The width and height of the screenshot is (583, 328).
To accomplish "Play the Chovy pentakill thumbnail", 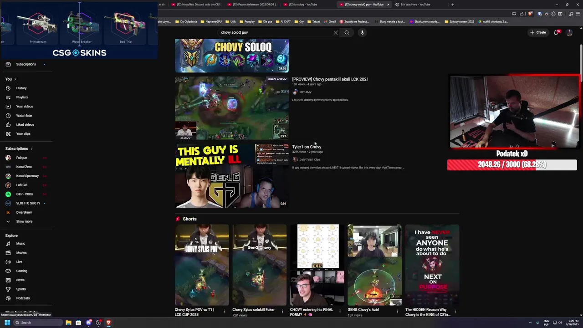I will point(231,108).
